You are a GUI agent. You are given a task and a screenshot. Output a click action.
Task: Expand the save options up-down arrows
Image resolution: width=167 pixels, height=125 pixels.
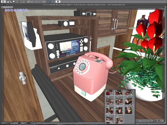pos(16,2)
